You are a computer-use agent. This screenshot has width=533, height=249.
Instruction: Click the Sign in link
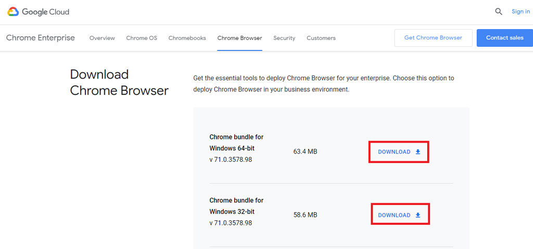pos(521,11)
